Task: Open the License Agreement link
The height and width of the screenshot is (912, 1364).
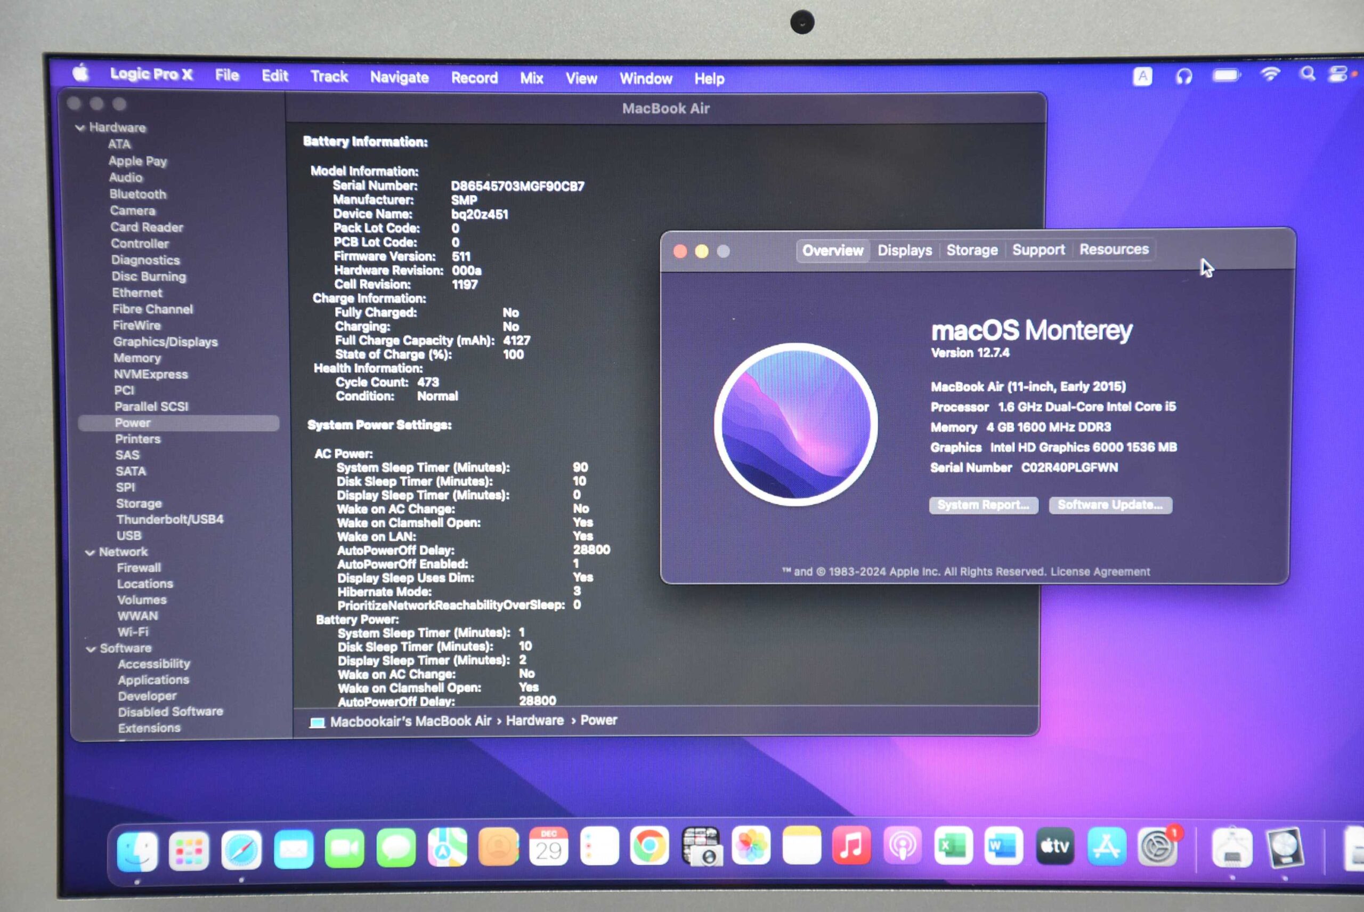Action: point(1100,572)
